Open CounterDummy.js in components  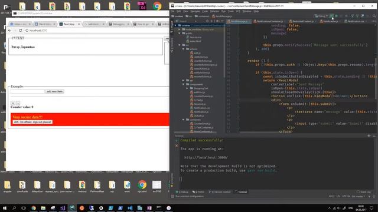coord(203,96)
